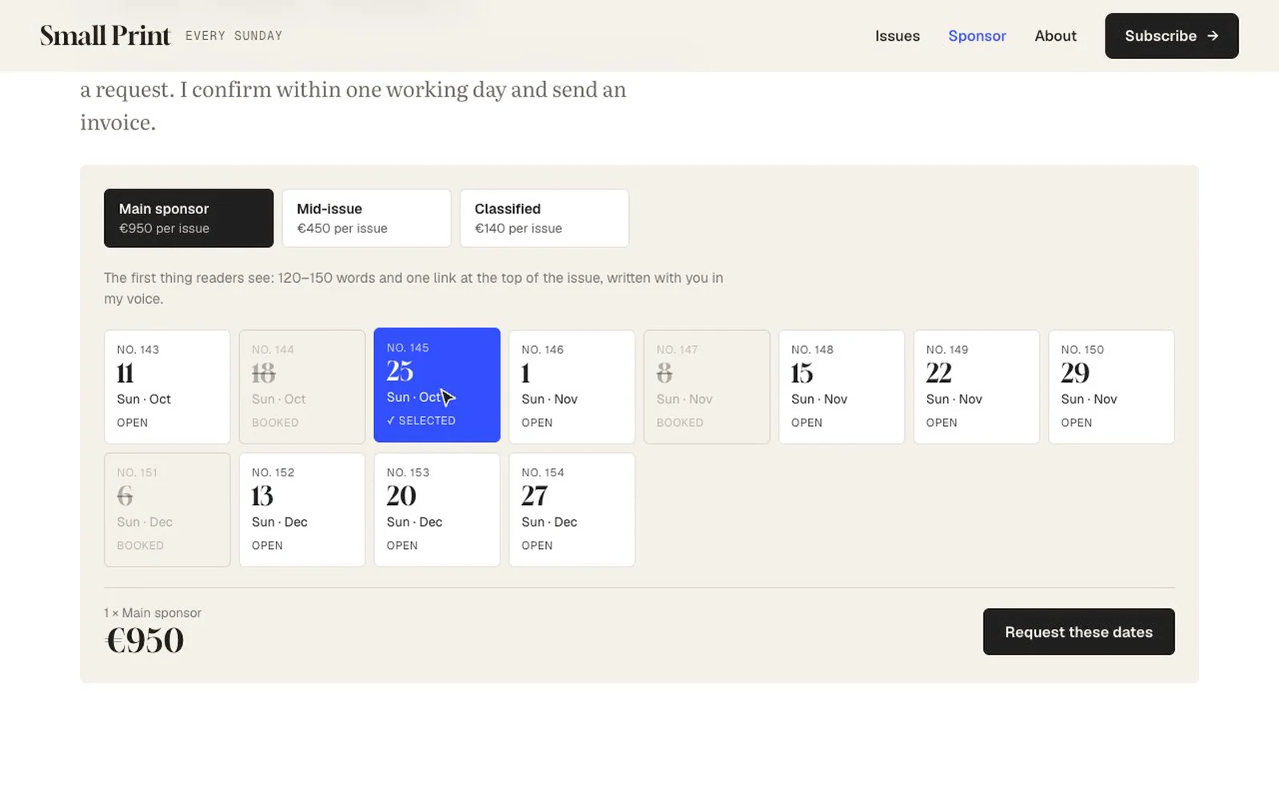Switch to the Classified €140 tab
The image size is (1279, 799).
(x=544, y=218)
